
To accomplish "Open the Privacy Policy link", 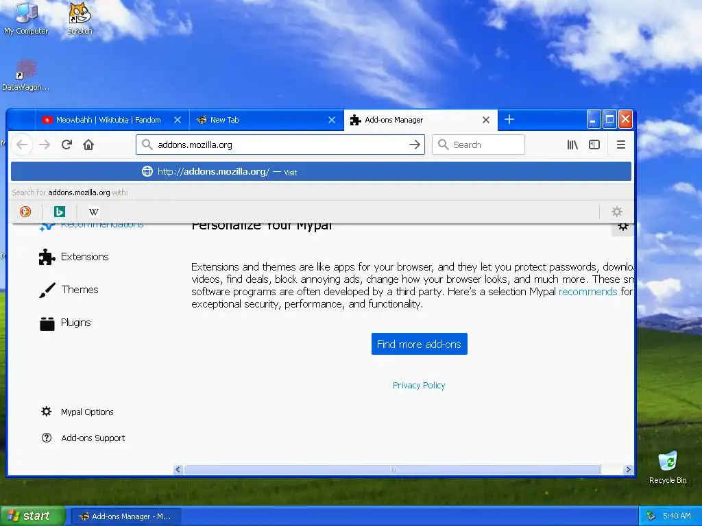I will click(419, 385).
